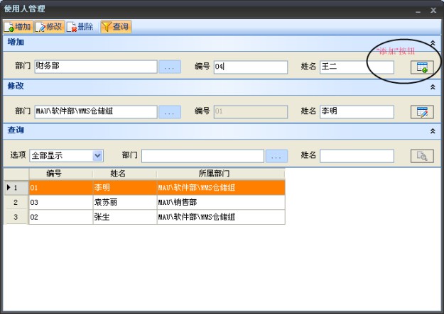Click the 删除 toolbar button

point(81,27)
